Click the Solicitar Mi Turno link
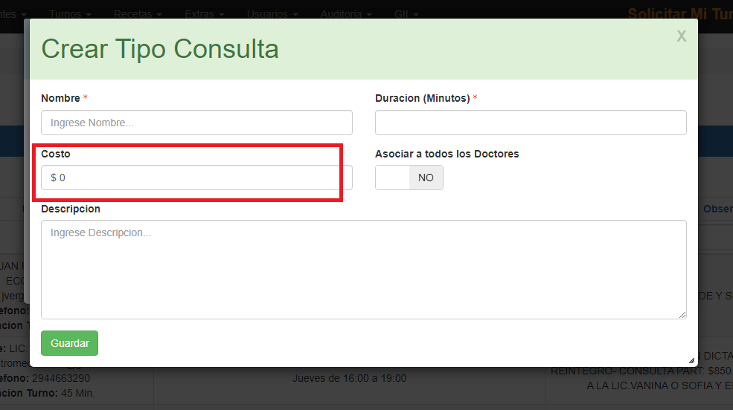 (x=679, y=14)
